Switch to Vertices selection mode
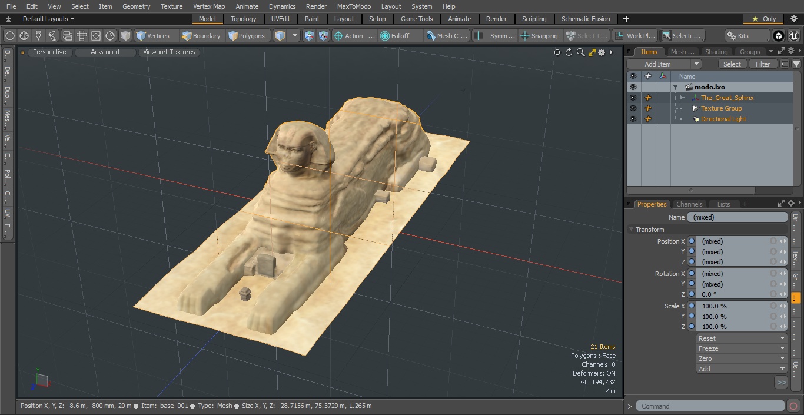Screen dimensions: 804x415 click(153, 36)
